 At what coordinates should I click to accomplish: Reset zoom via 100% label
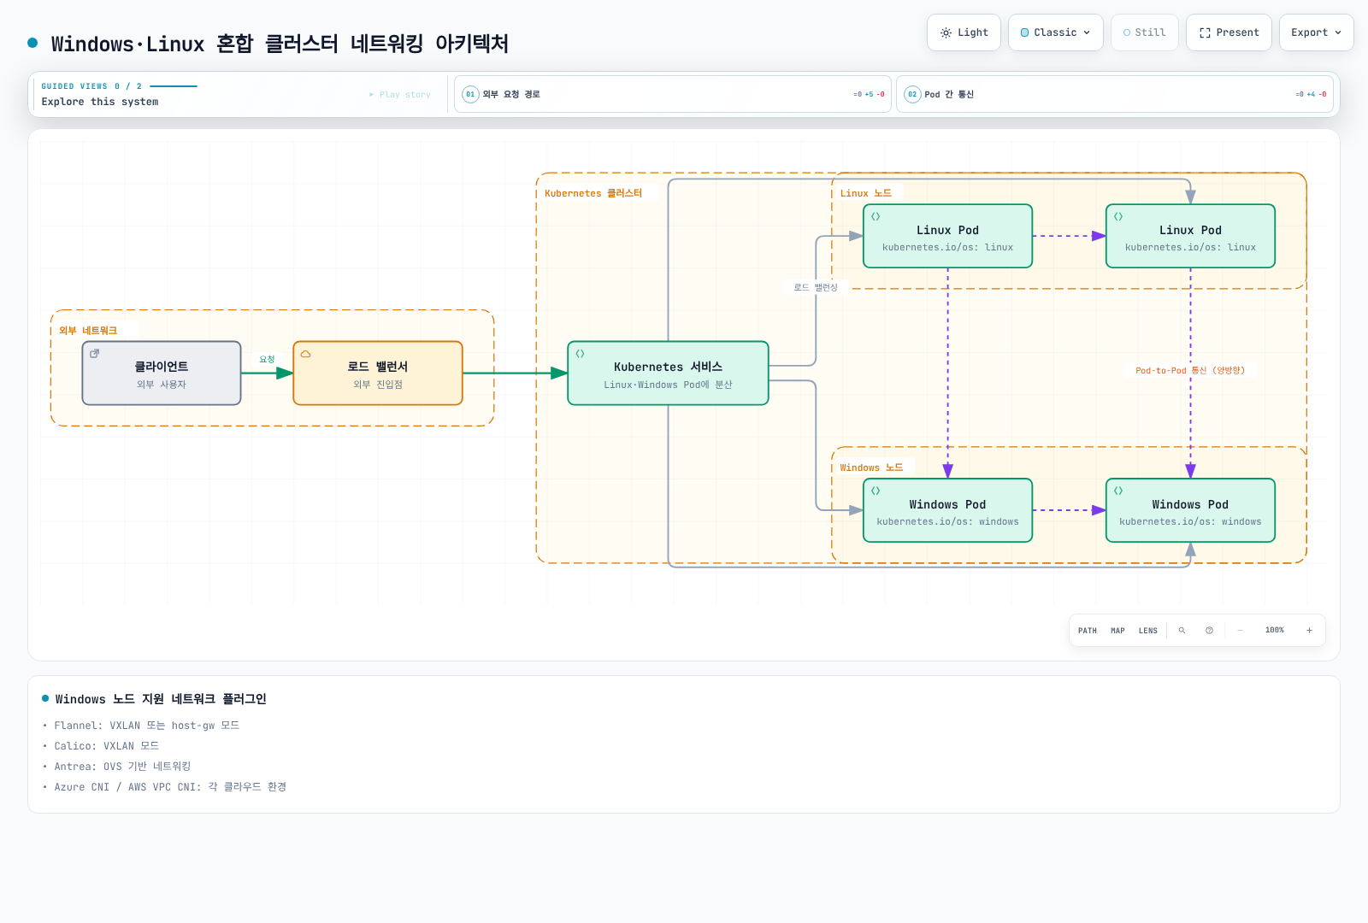[x=1274, y=631]
